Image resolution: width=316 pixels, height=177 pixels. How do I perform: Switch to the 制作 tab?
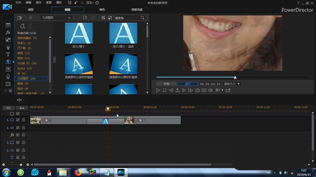point(102,10)
